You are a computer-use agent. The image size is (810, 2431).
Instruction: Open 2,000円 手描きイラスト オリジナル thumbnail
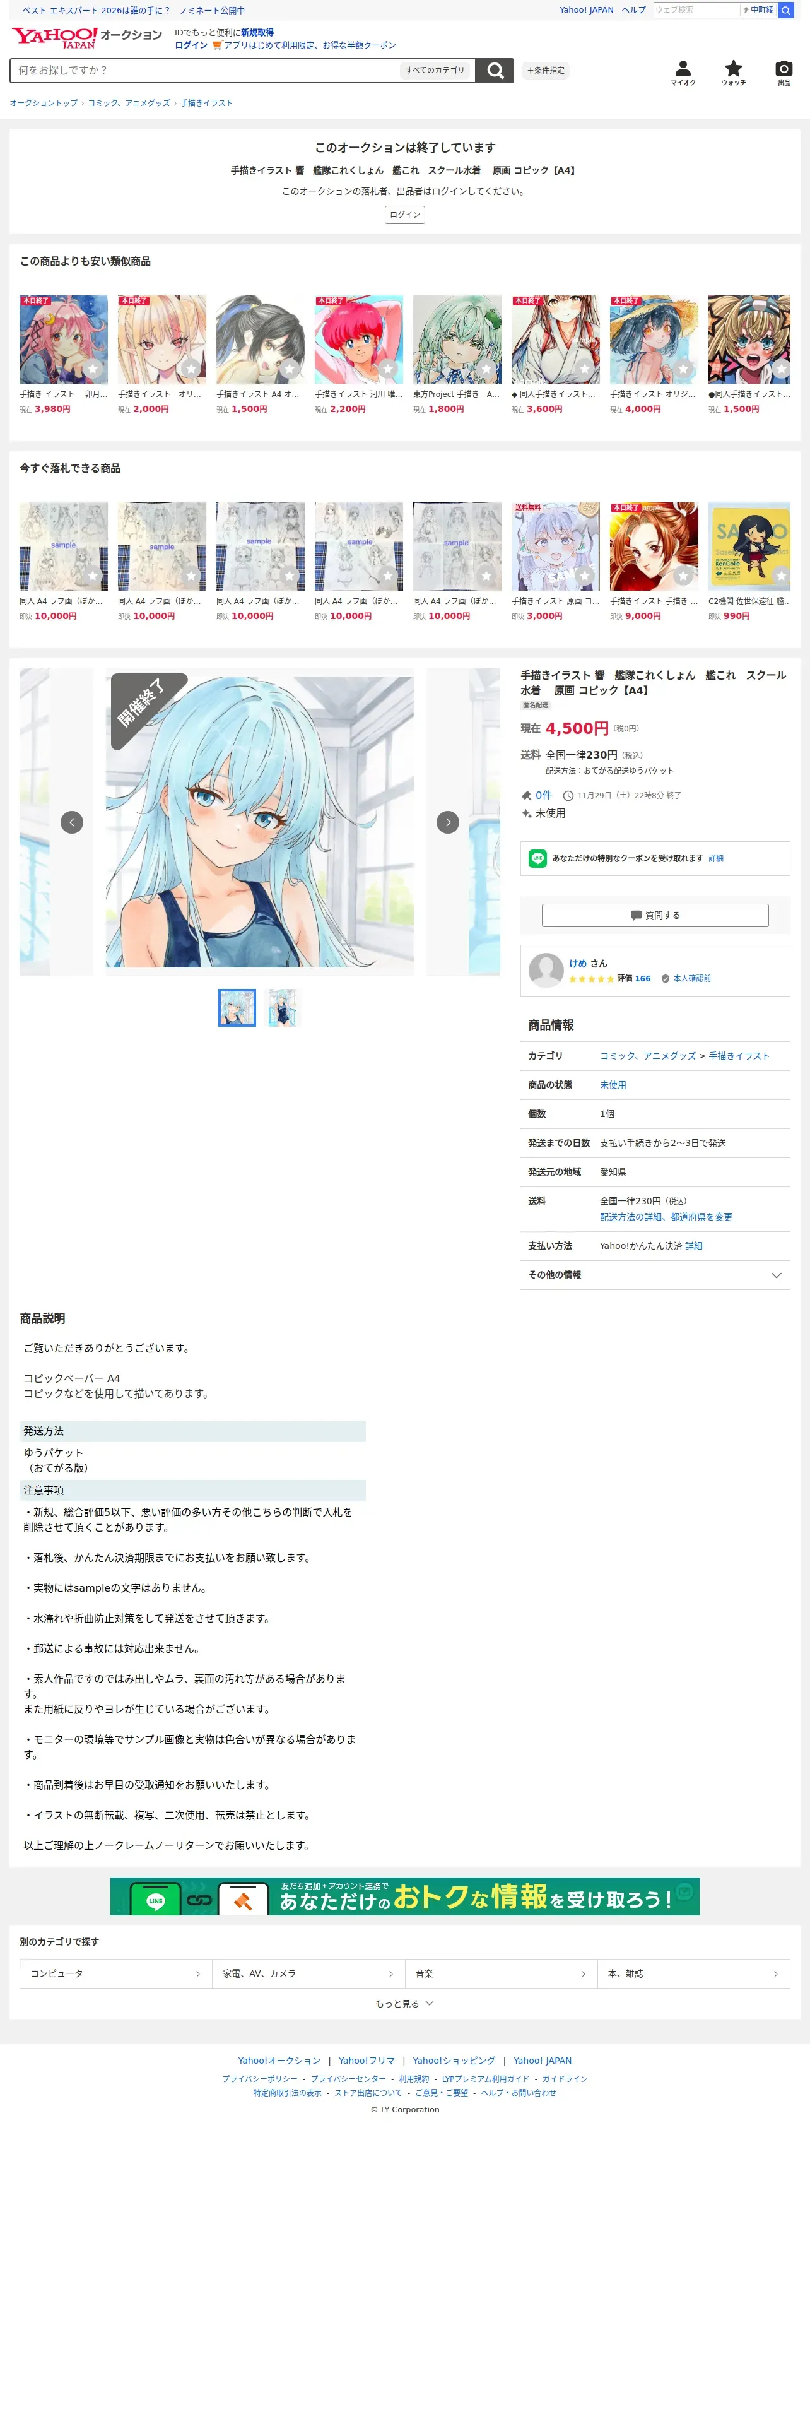tap(161, 340)
